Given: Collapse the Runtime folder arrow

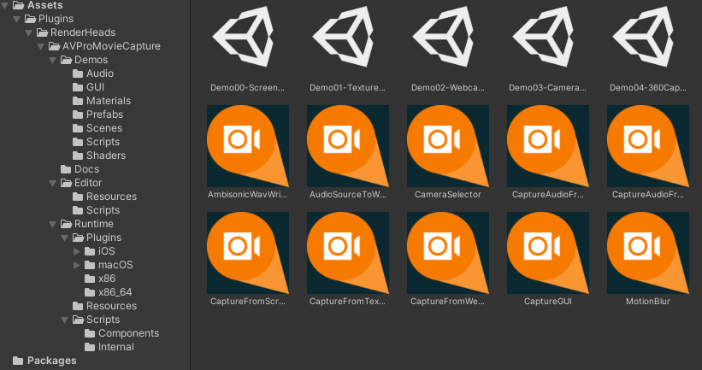Looking at the screenshot, I should coord(54,224).
